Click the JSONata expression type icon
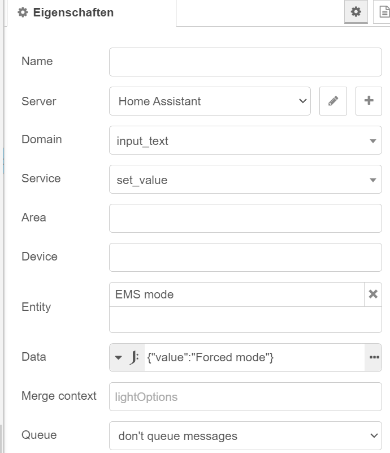Viewport: 390px width, 453px height. [x=134, y=357]
